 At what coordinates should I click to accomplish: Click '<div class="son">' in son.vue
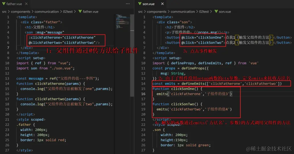(x=174, y=22)
